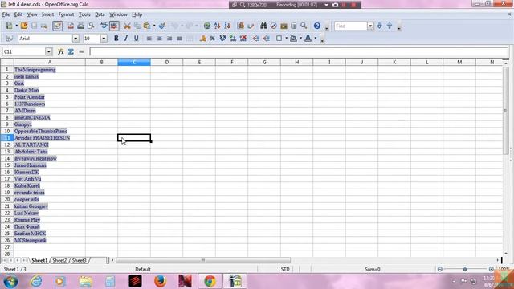Switch to Sheet3 tab
This screenshot has width=514, height=289.
[x=79, y=260]
